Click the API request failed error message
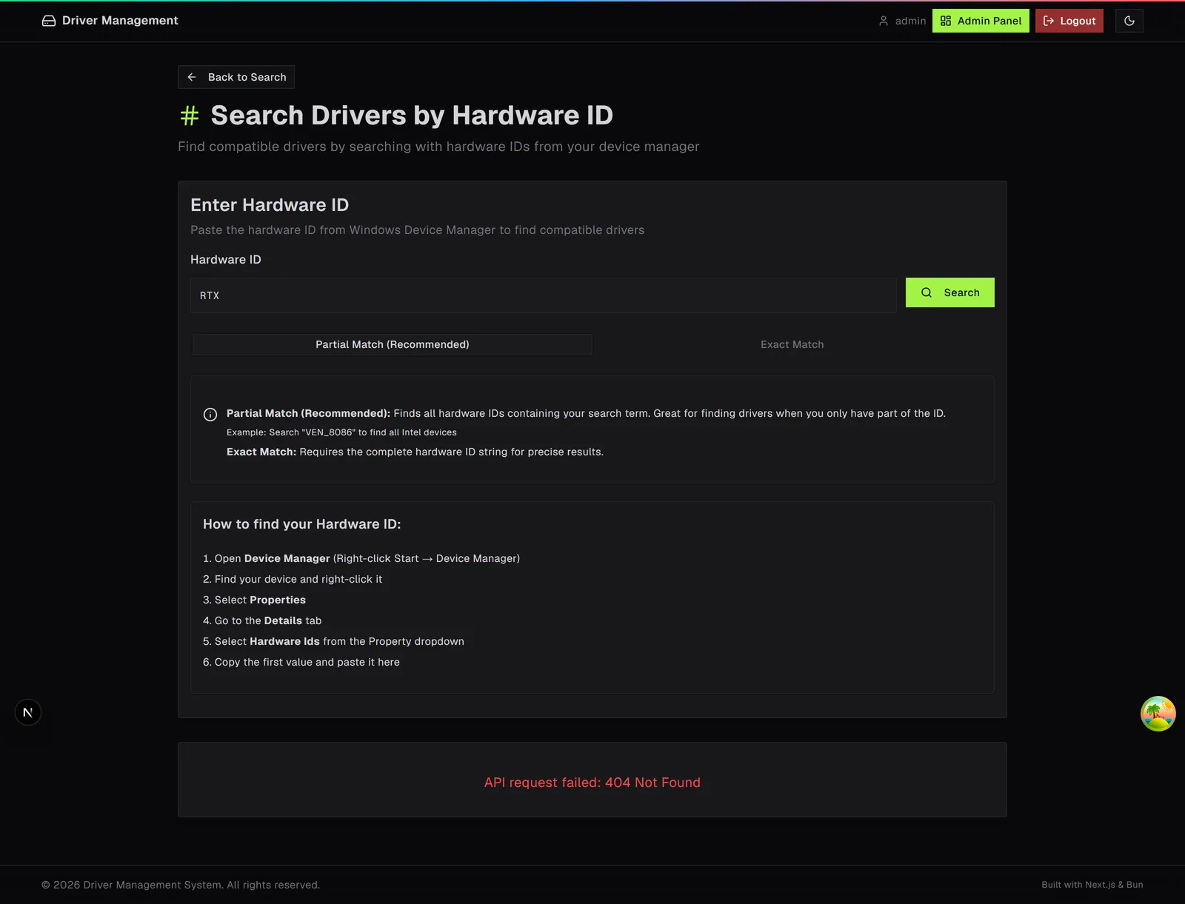Screen dimensions: 1185x904 592,783
